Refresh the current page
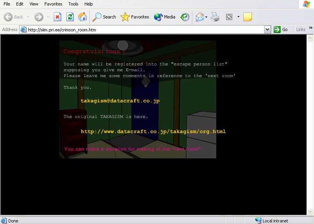The width and height of the screenshot is (314, 224). 70,17
